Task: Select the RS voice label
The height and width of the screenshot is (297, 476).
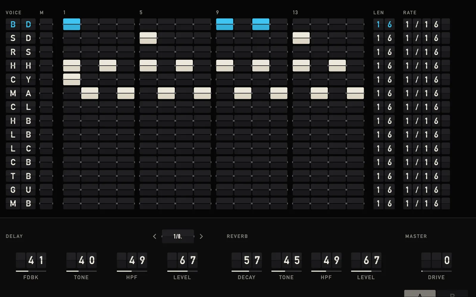Action: coord(21,52)
